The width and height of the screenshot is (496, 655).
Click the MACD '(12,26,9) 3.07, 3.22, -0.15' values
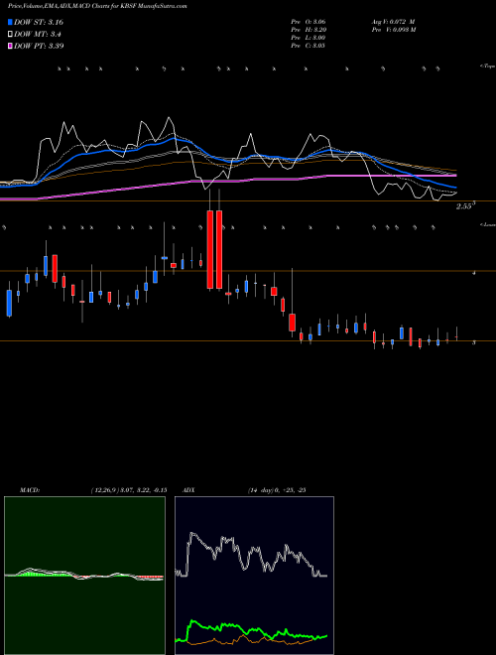pos(129,490)
